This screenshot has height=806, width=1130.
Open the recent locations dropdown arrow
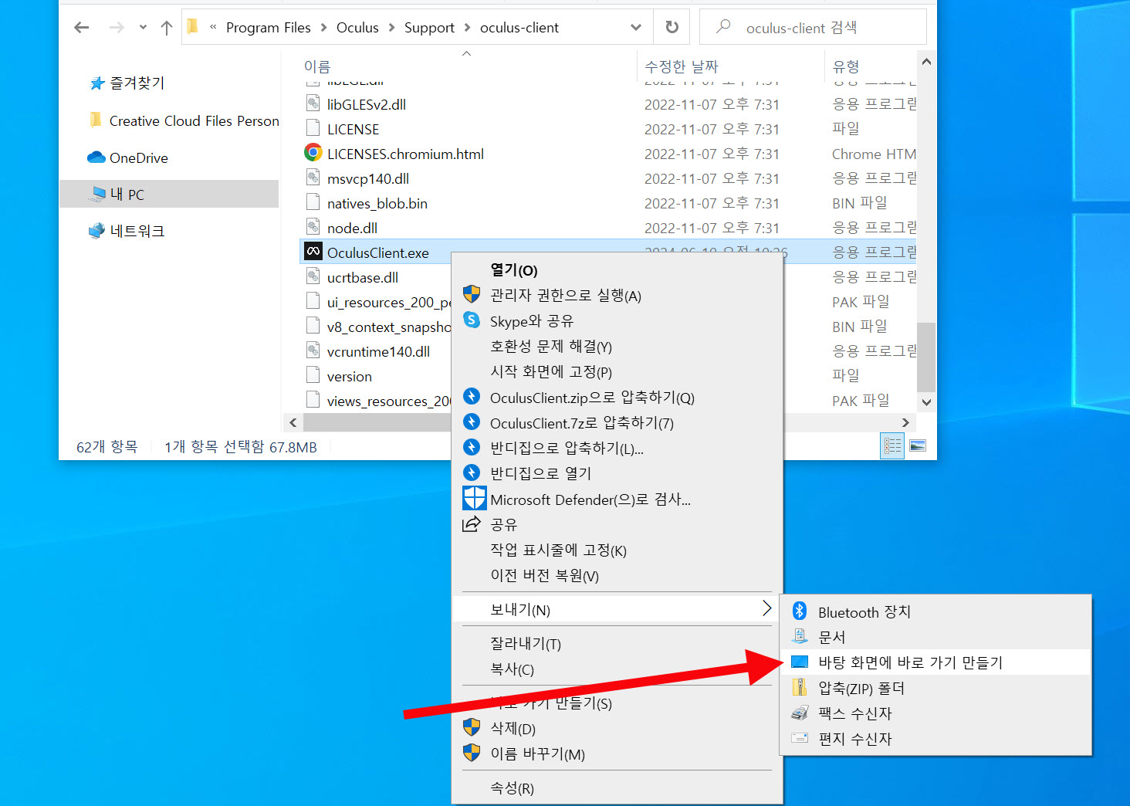click(x=143, y=28)
